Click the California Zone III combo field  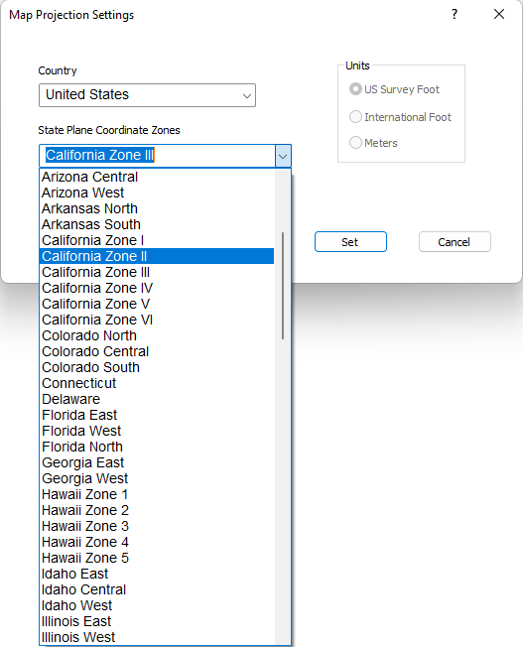pos(157,156)
